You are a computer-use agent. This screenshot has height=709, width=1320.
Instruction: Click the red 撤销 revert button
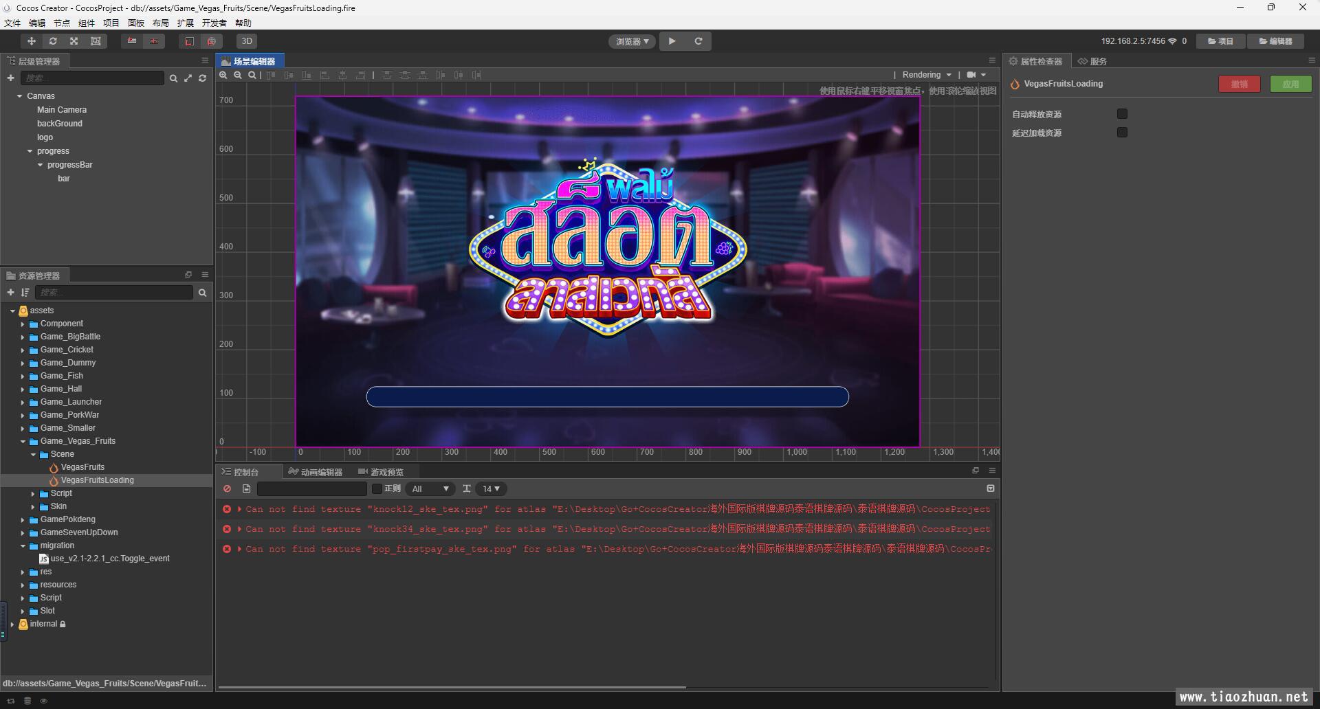pos(1240,84)
